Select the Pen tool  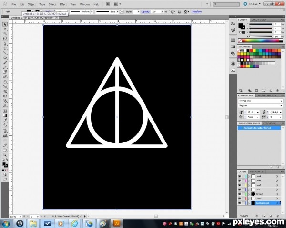(x=5, y=44)
